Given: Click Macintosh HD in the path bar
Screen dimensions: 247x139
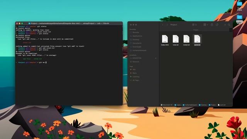Looking at the screenshot, I should click(x=167, y=105).
